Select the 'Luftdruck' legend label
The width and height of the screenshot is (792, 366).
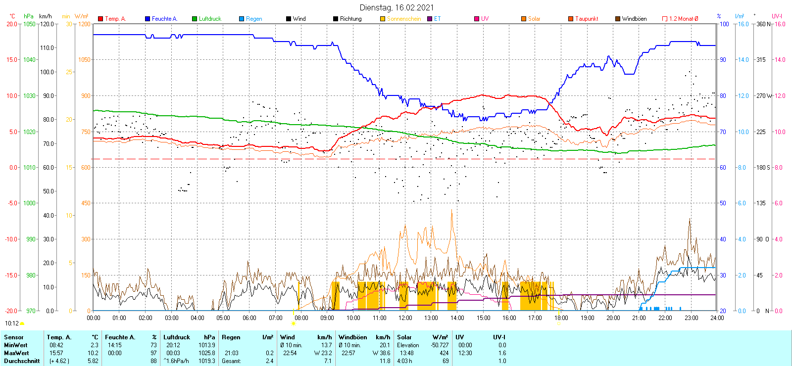(x=210, y=19)
